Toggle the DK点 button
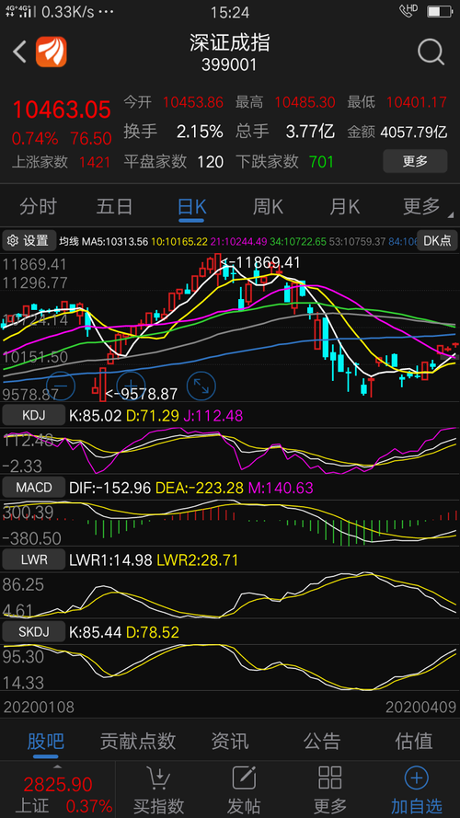The image size is (460, 818). click(x=437, y=240)
